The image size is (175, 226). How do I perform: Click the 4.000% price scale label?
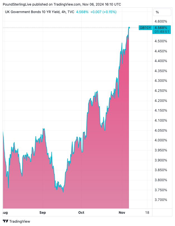tap(161, 140)
